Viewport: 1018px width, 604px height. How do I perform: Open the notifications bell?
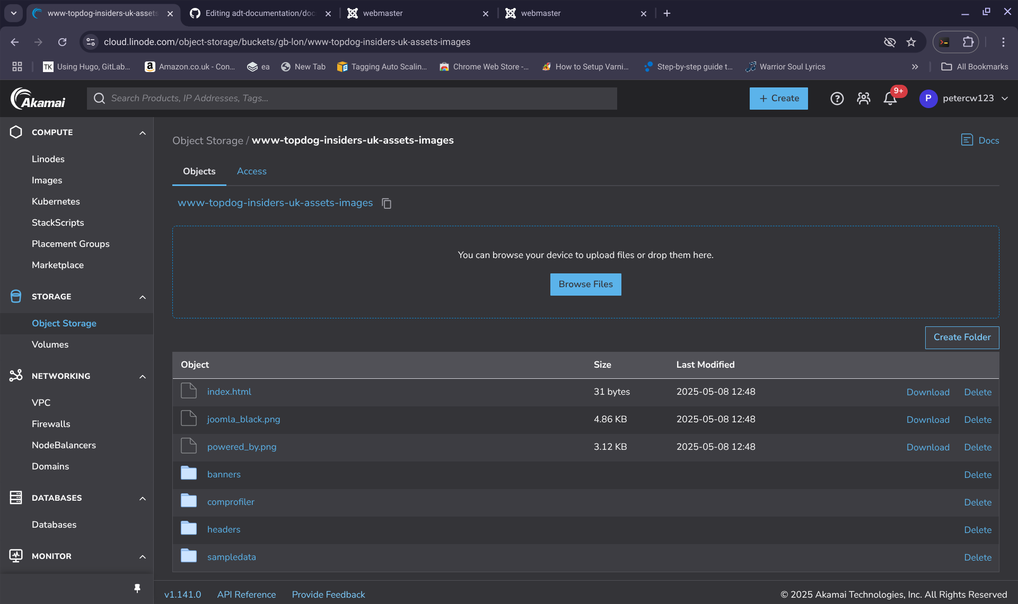[x=890, y=99]
